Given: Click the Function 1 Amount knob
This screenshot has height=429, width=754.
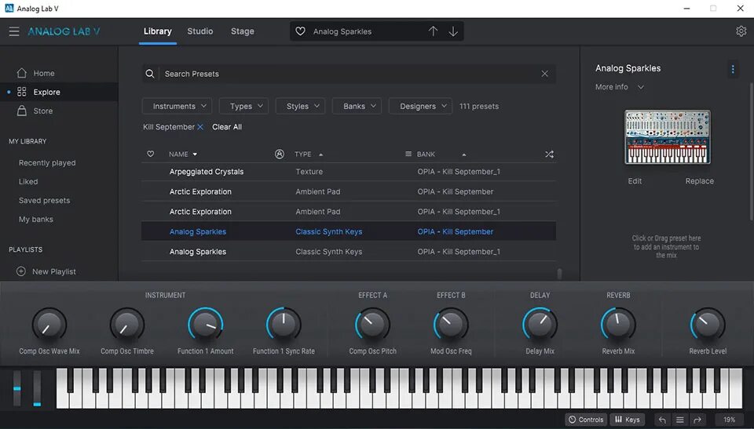Looking at the screenshot, I should 205,325.
